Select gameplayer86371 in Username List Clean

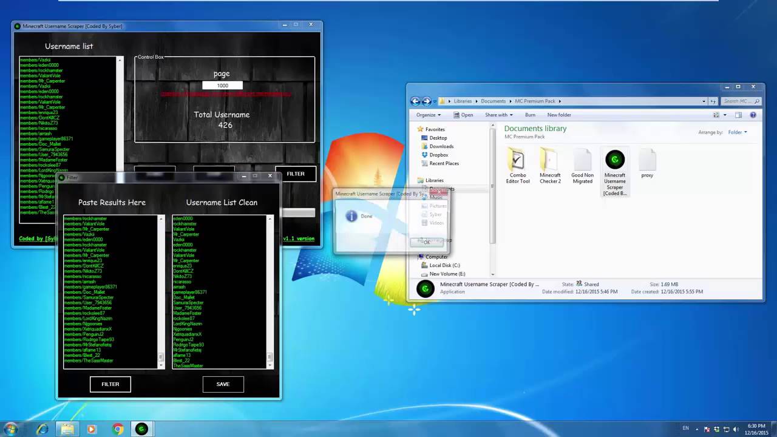190,293
